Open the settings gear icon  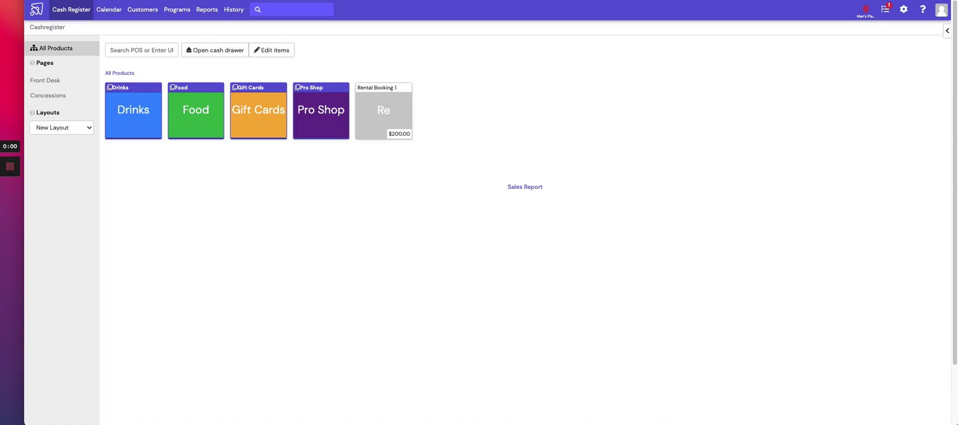click(904, 9)
